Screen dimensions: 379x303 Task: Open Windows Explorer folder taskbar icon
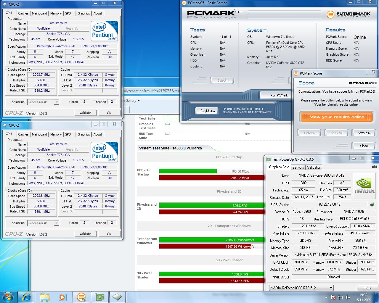point(45,297)
